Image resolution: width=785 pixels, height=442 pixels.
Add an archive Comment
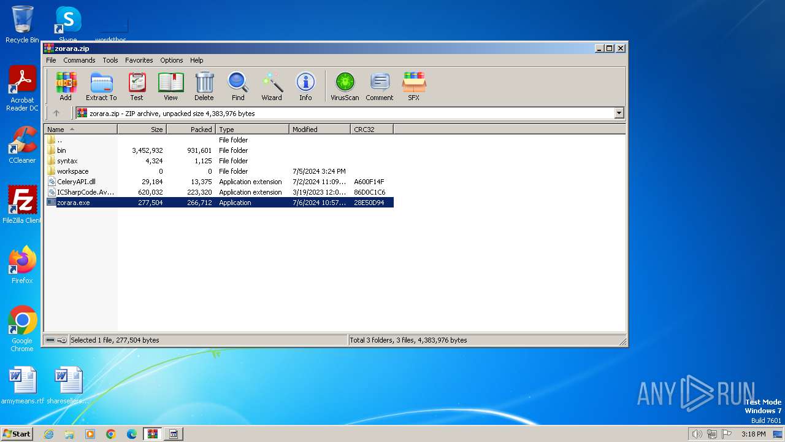tap(380, 86)
